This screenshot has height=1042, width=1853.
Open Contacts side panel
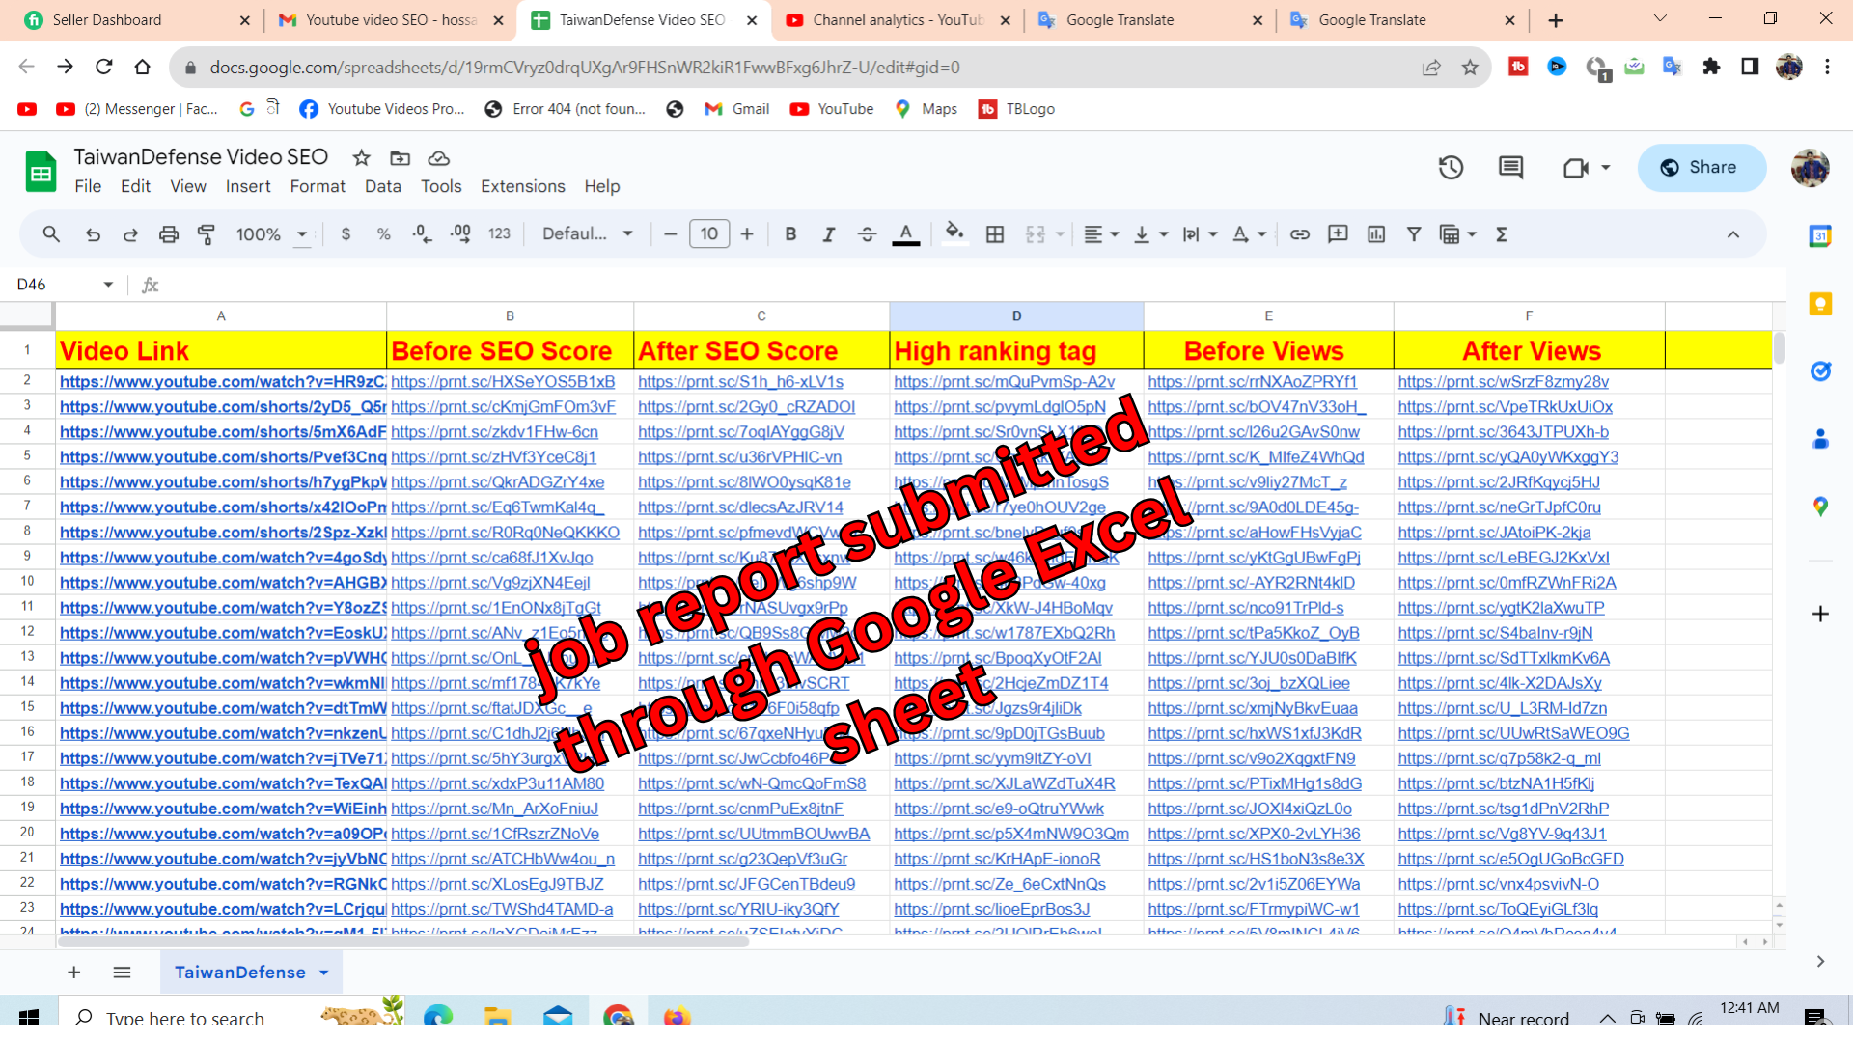(1820, 439)
